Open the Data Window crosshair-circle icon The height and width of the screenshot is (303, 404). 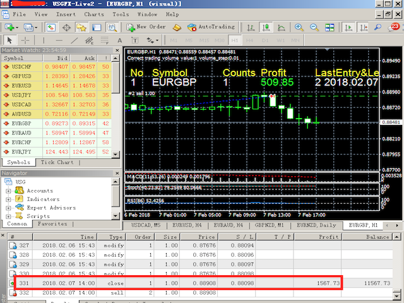[66, 27]
